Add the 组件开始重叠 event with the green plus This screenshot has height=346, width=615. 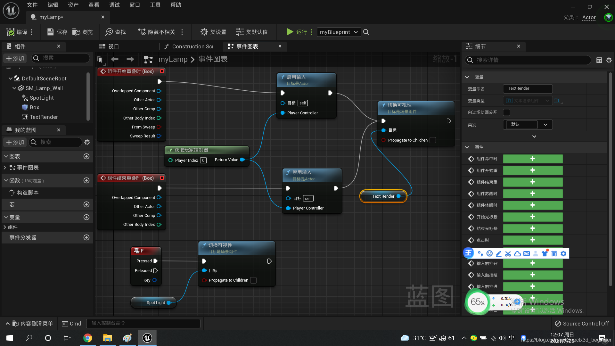[532, 170]
